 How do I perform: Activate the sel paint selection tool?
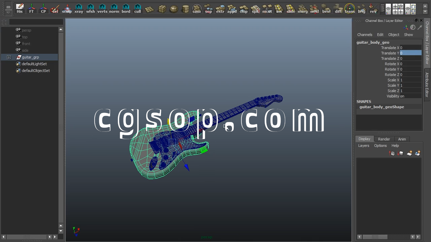coord(55,9)
